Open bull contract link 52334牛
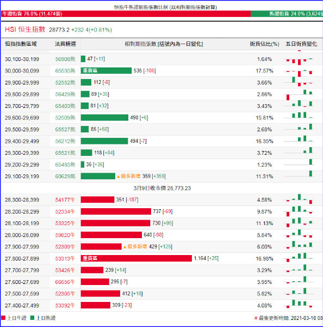This screenshot has width=323, height=327. point(65,211)
